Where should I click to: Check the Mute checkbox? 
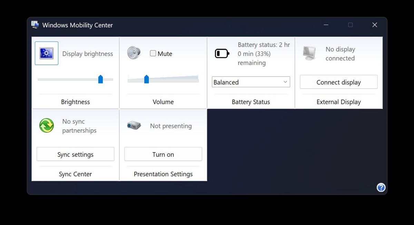coord(153,53)
